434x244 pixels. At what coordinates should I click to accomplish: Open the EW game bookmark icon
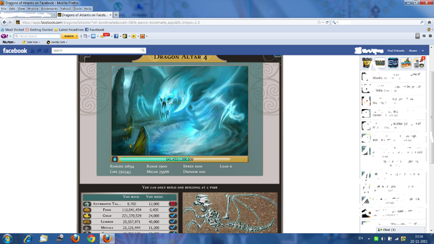393,63
